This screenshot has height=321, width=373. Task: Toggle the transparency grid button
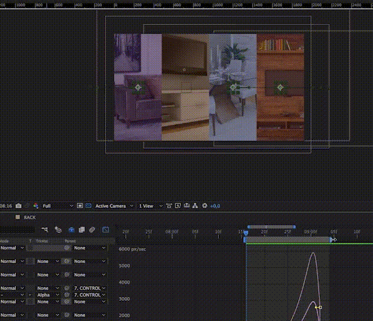click(x=88, y=206)
